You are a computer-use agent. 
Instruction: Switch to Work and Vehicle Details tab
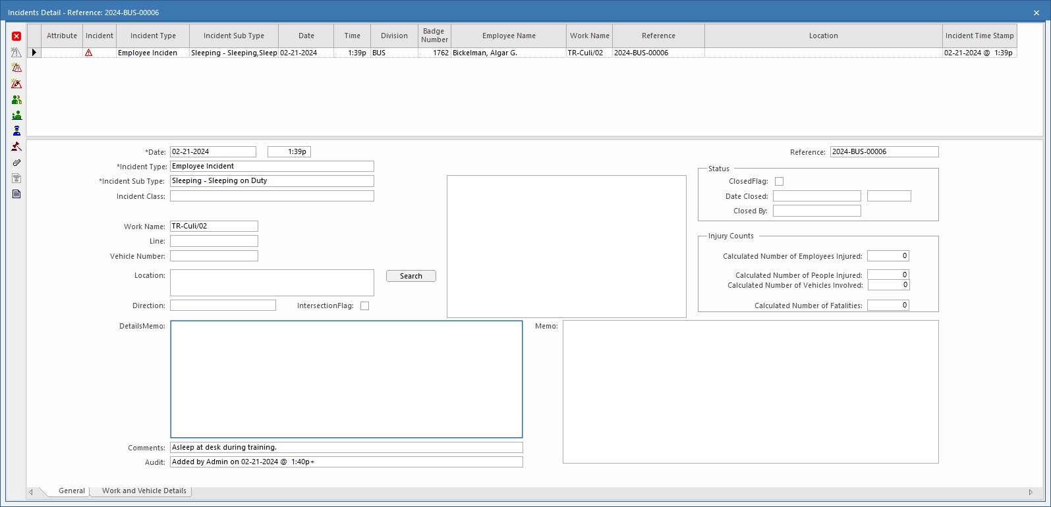click(x=144, y=491)
